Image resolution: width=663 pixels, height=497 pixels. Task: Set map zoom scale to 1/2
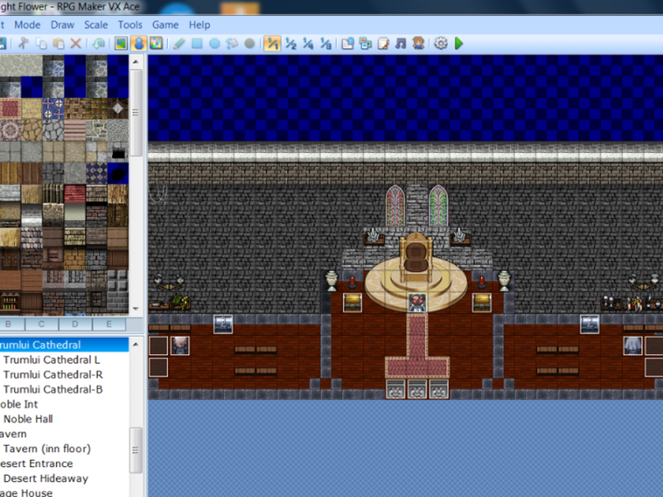(x=291, y=43)
